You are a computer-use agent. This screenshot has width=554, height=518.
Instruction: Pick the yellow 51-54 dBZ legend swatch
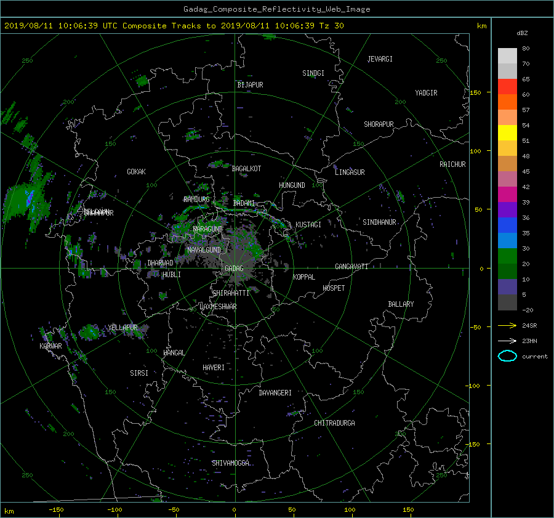pos(507,132)
